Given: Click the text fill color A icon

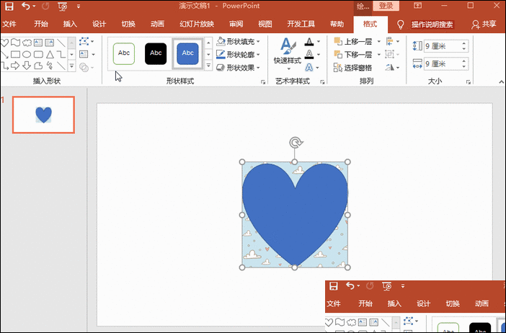Looking at the screenshot, I should pos(309,42).
